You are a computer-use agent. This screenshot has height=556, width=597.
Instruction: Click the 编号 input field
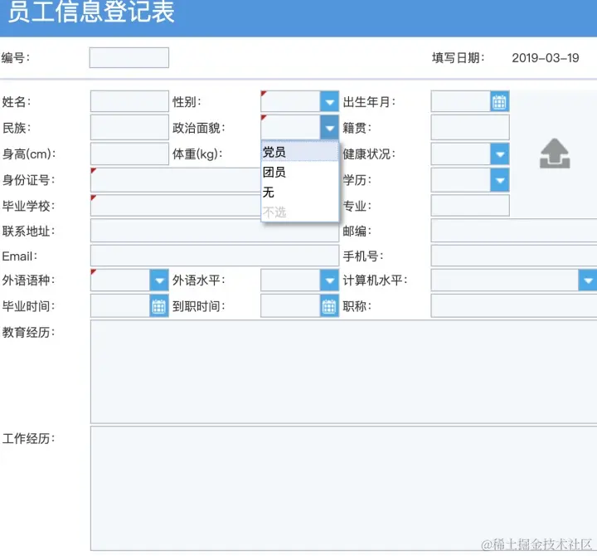129,58
